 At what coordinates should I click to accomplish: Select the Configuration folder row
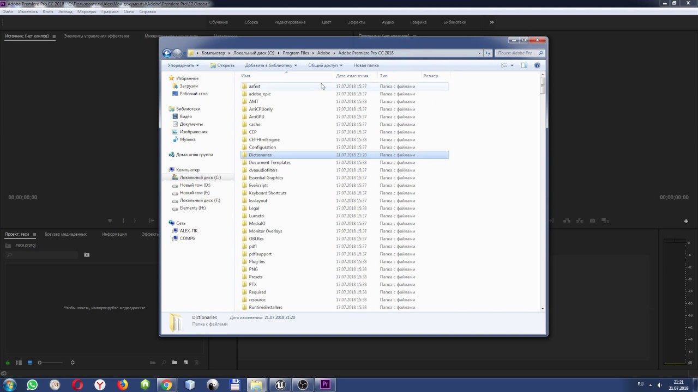point(344,148)
